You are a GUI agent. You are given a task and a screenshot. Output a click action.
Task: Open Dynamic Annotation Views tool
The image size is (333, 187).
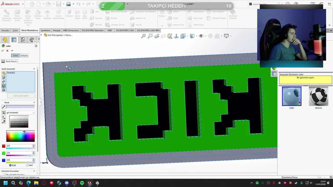point(170,36)
